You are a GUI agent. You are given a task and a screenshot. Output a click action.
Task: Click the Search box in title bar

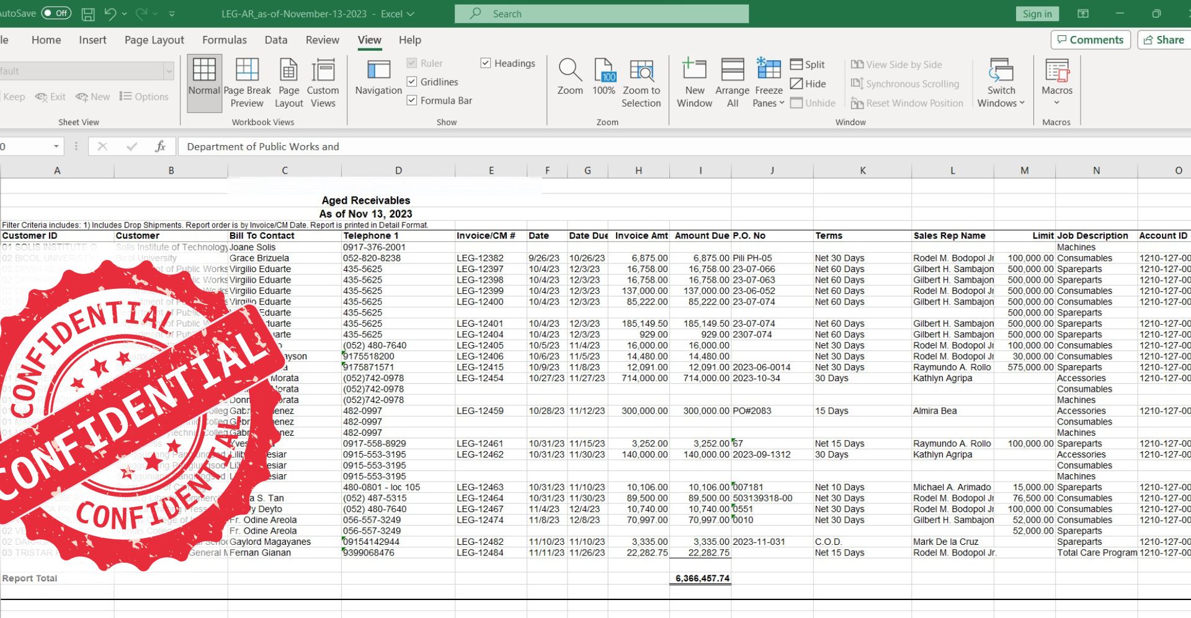[x=602, y=14]
